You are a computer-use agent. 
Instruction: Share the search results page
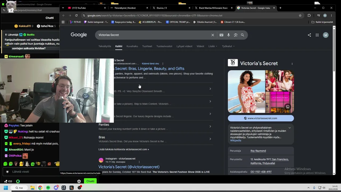(309, 35)
